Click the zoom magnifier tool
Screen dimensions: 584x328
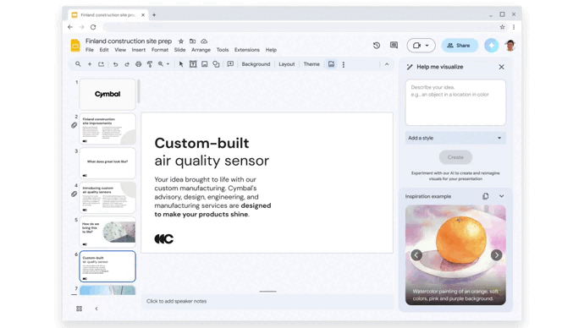pyautogui.click(x=161, y=64)
